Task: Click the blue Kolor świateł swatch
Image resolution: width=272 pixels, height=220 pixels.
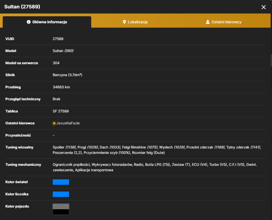Action: (x=61, y=182)
